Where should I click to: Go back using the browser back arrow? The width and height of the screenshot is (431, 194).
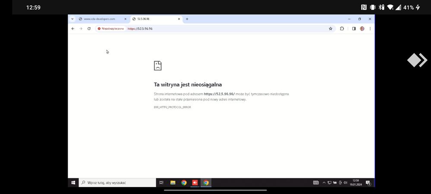pos(73,28)
